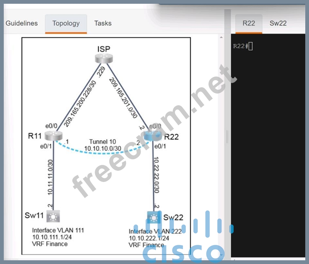309x264 pixels.
Task: Open the Tasks tab
Action: (103, 23)
